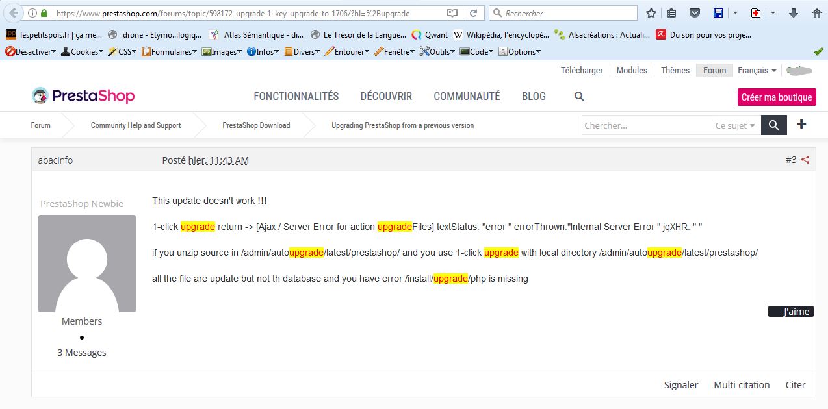This screenshot has width=828, height=409.
Task: Open the Désactiver developer toolbar menu
Action: point(30,52)
